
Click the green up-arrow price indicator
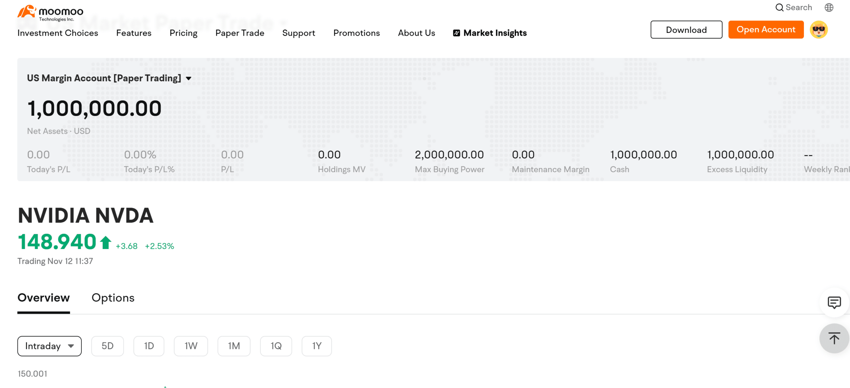click(x=106, y=242)
